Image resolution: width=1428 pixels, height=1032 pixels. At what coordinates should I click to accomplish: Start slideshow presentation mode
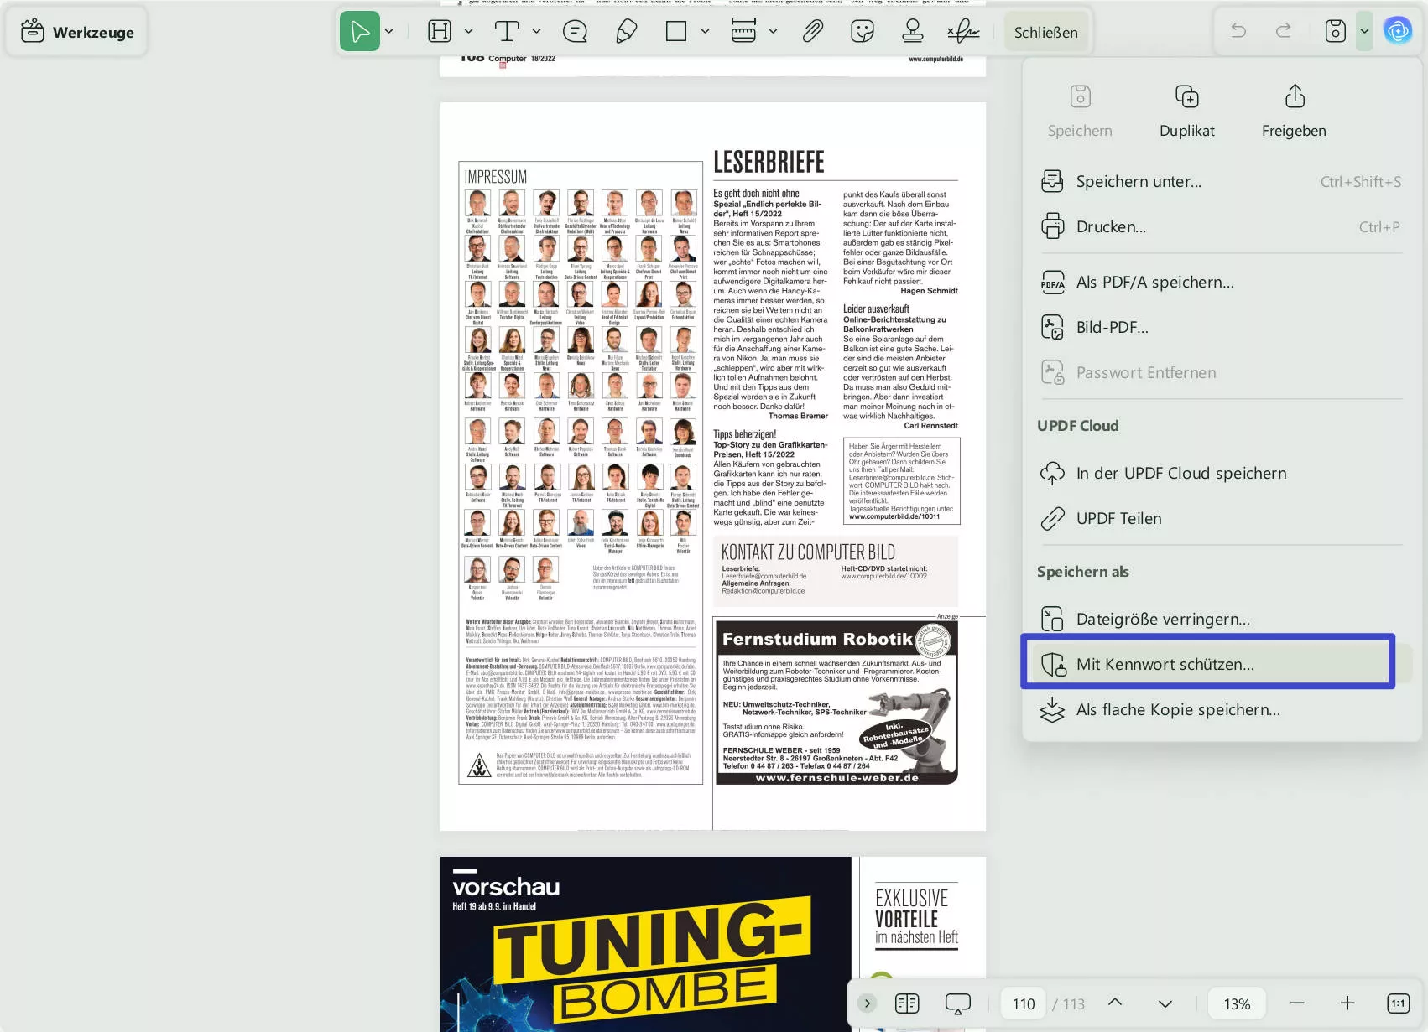(957, 1003)
